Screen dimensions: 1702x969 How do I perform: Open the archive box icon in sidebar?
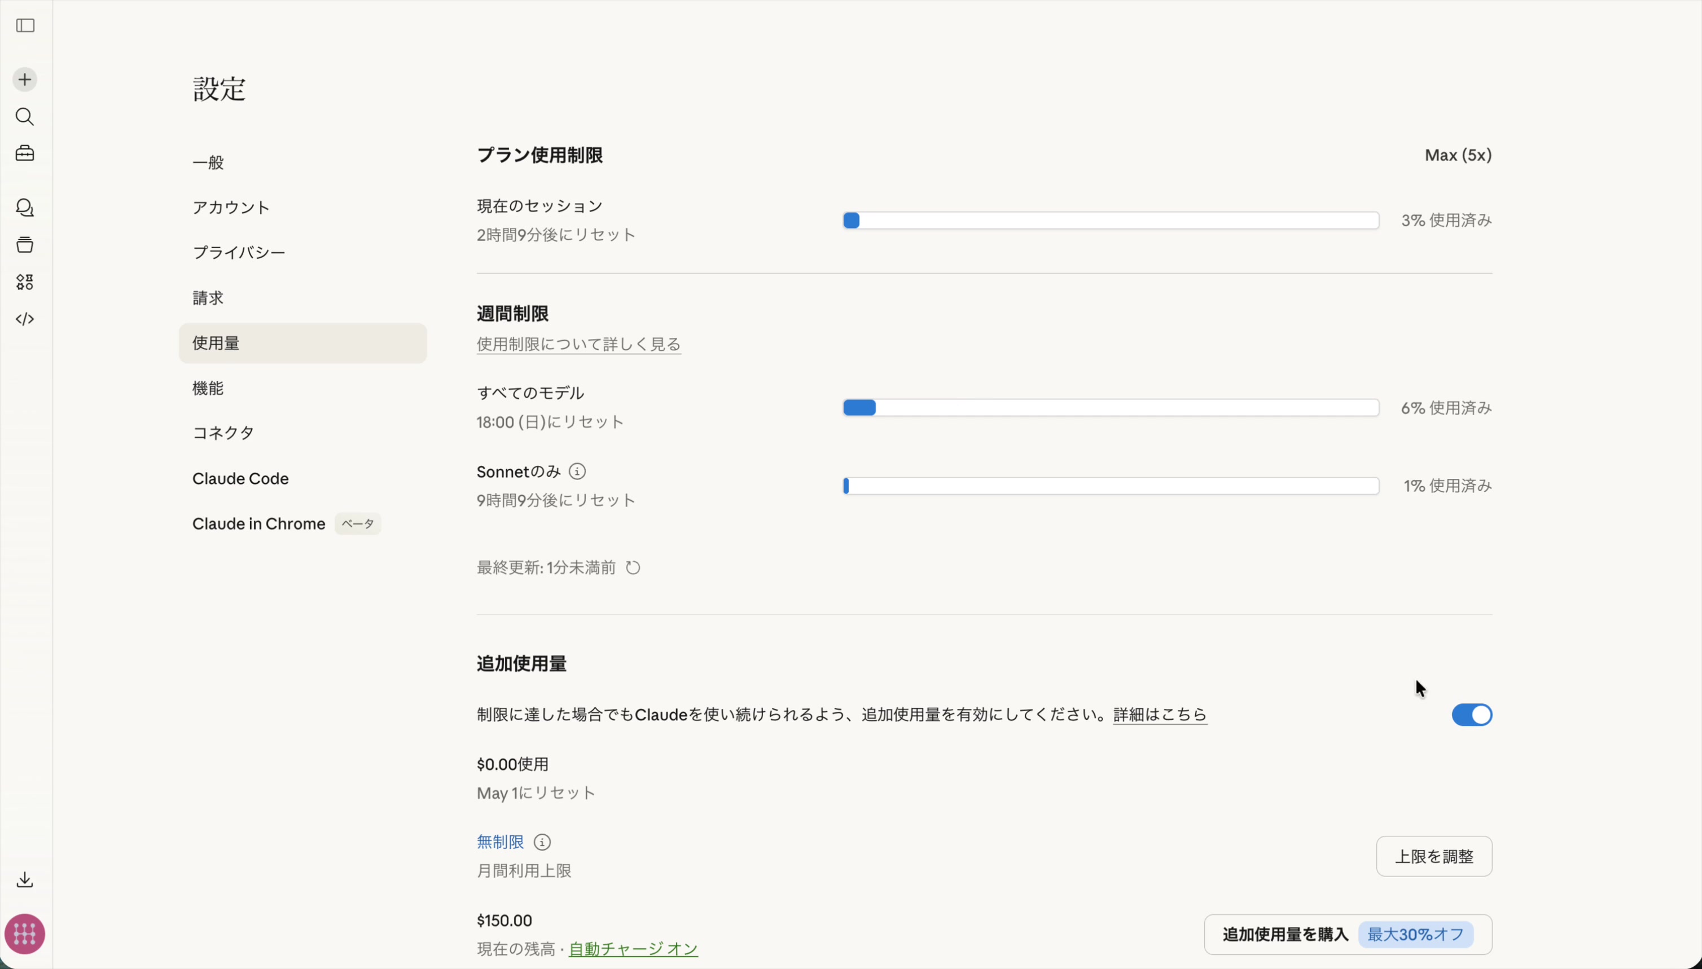click(25, 244)
